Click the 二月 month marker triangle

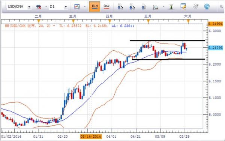tap(39, 21)
